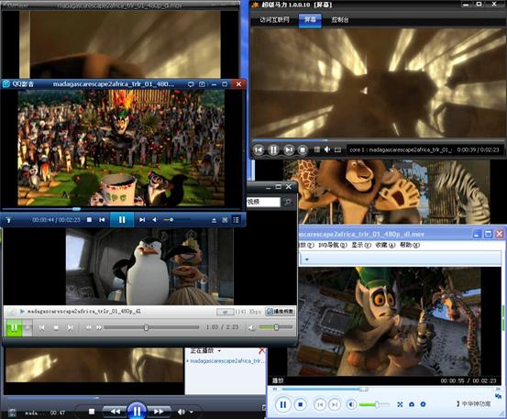Skip to previous track in QQ影音 player
The image size is (507, 419).
tap(102, 220)
